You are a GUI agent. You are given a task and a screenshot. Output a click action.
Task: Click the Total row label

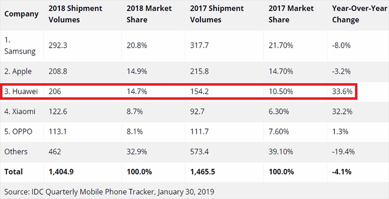point(14,171)
